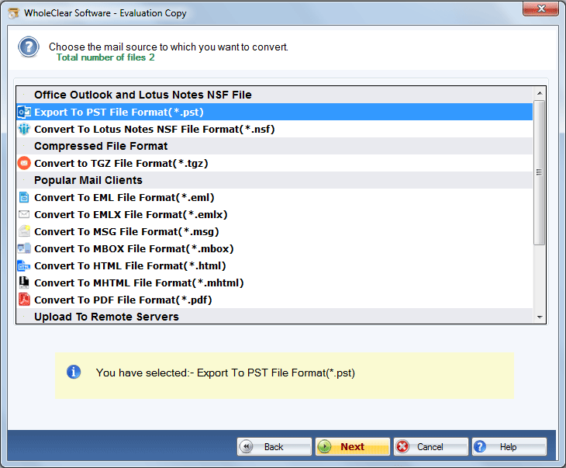Click the list scrollbar down arrow
Screen dimensions: 566x468
[540, 317]
